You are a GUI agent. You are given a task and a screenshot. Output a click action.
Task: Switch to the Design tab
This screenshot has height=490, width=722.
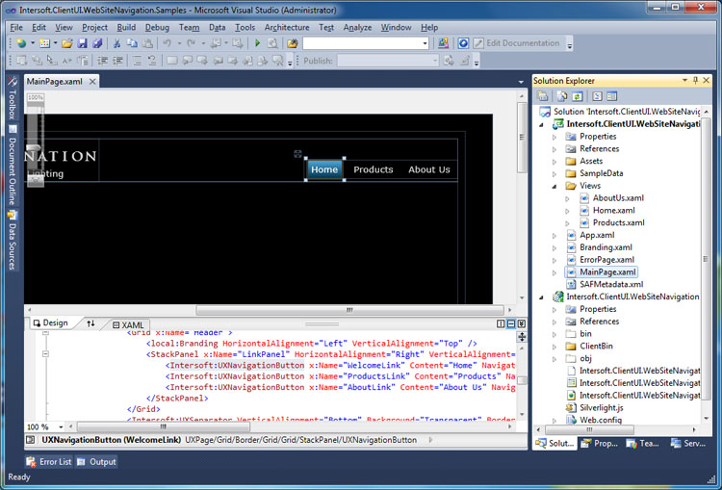[x=51, y=322]
